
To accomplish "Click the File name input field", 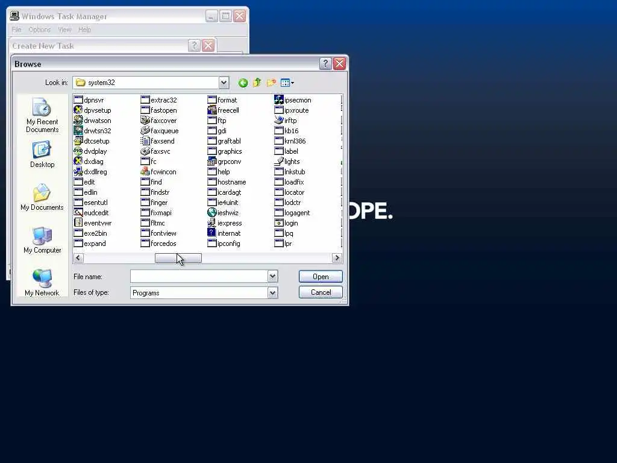I will [199, 276].
